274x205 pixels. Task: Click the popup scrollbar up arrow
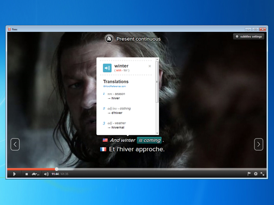click(x=157, y=60)
